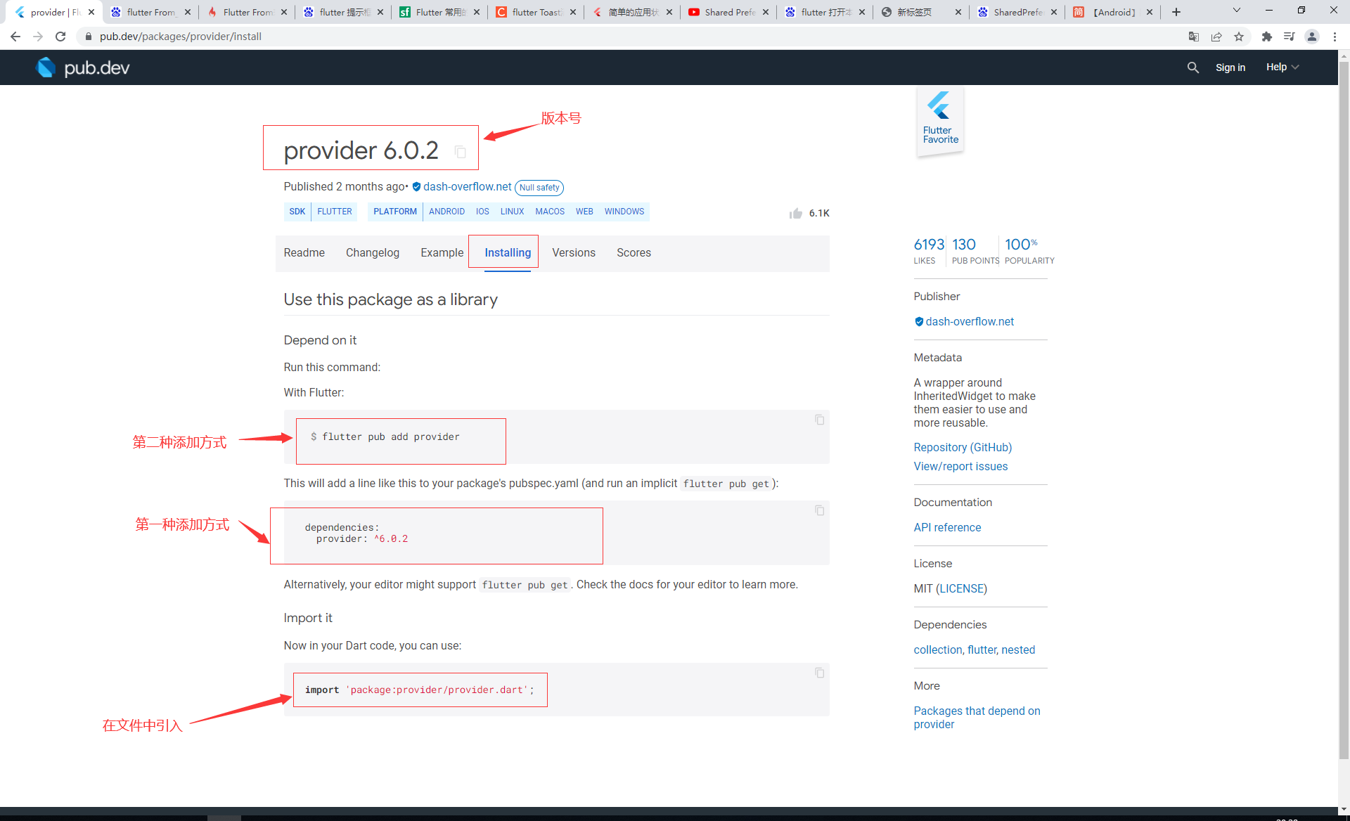Viewport: 1350px width, 821px height.
Task: Copy the flutter pub add command
Action: click(819, 420)
